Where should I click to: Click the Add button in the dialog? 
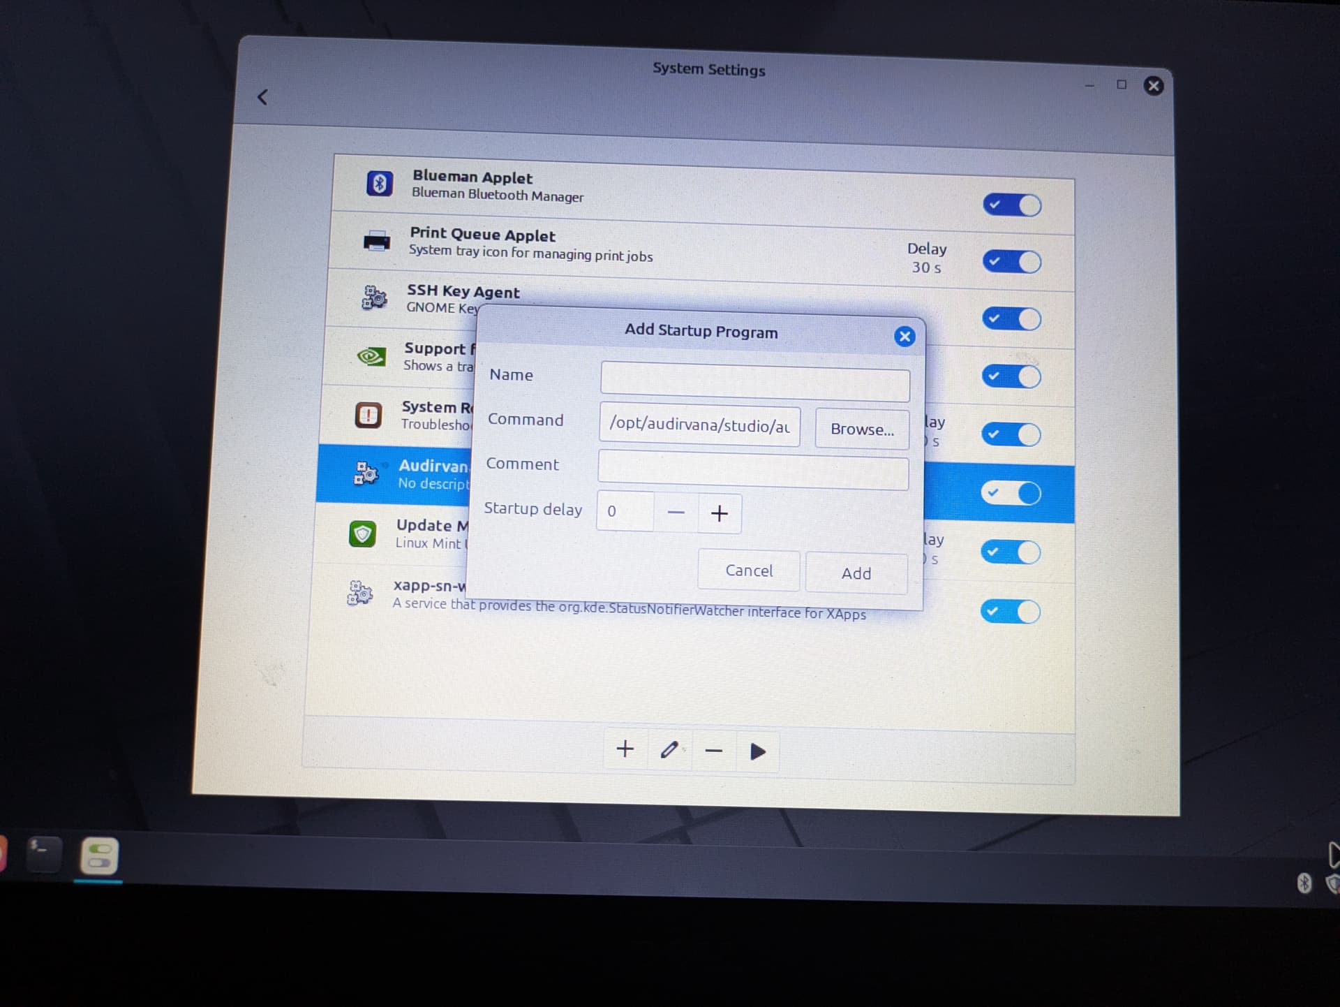click(x=856, y=573)
